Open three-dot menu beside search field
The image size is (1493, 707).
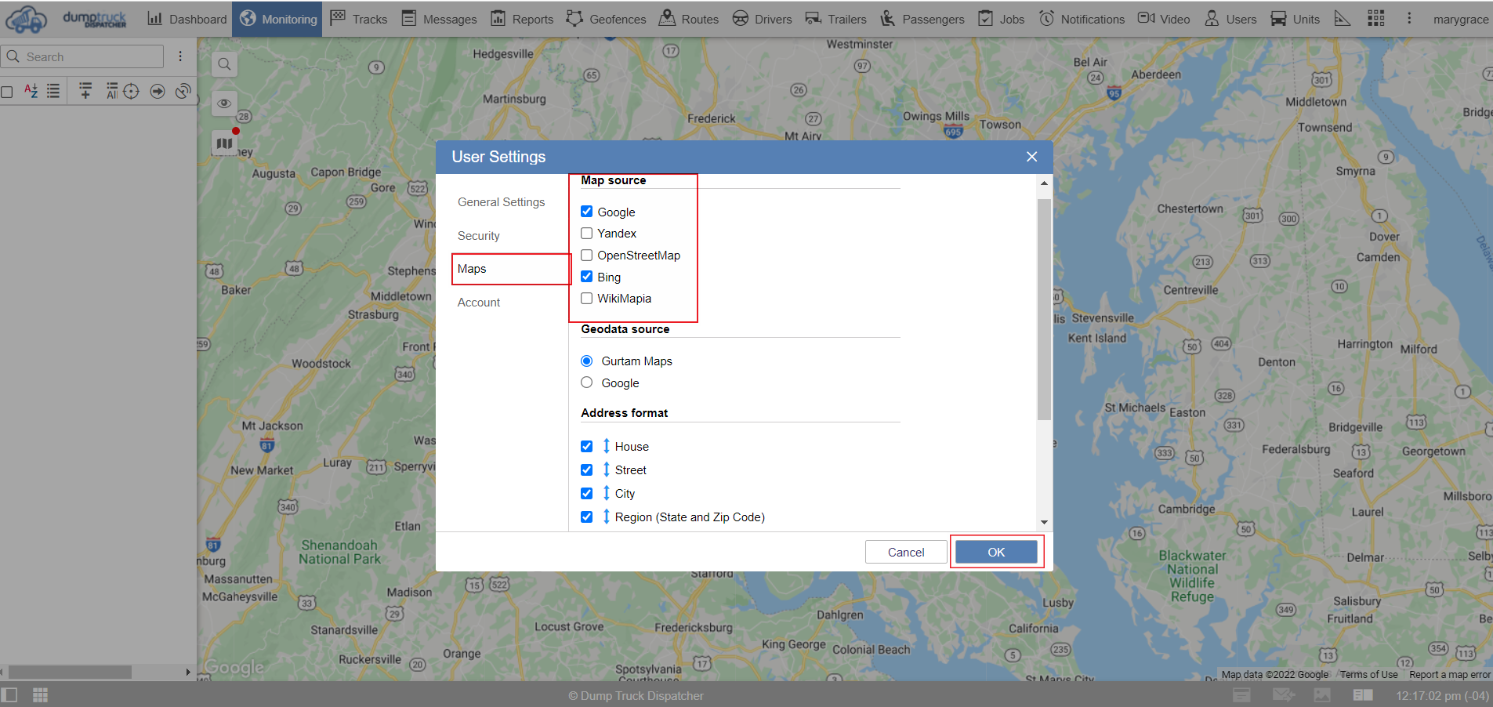(180, 56)
